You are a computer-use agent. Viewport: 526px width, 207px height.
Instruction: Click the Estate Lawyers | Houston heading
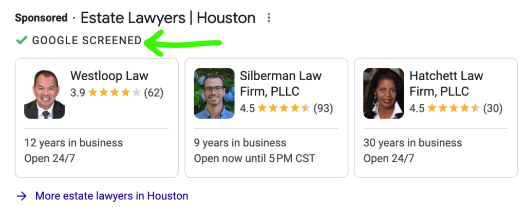[x=168, y=18]
